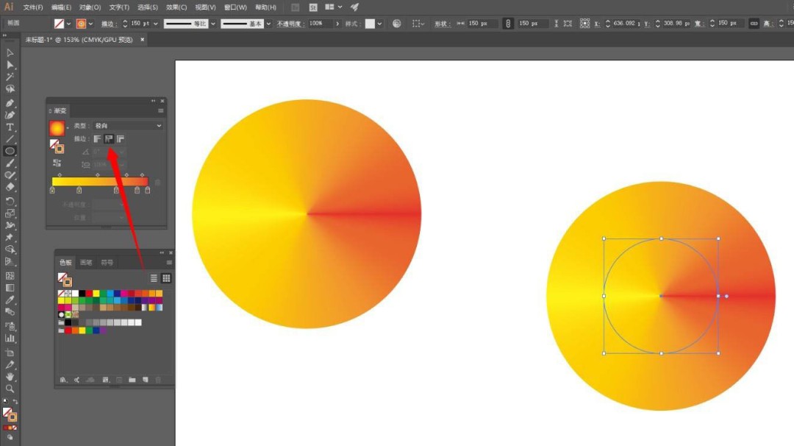This screenshot has width=794, height=446.
Task: Open the 样式 style dropdown in control bar
Action: (x=379, y=24)
